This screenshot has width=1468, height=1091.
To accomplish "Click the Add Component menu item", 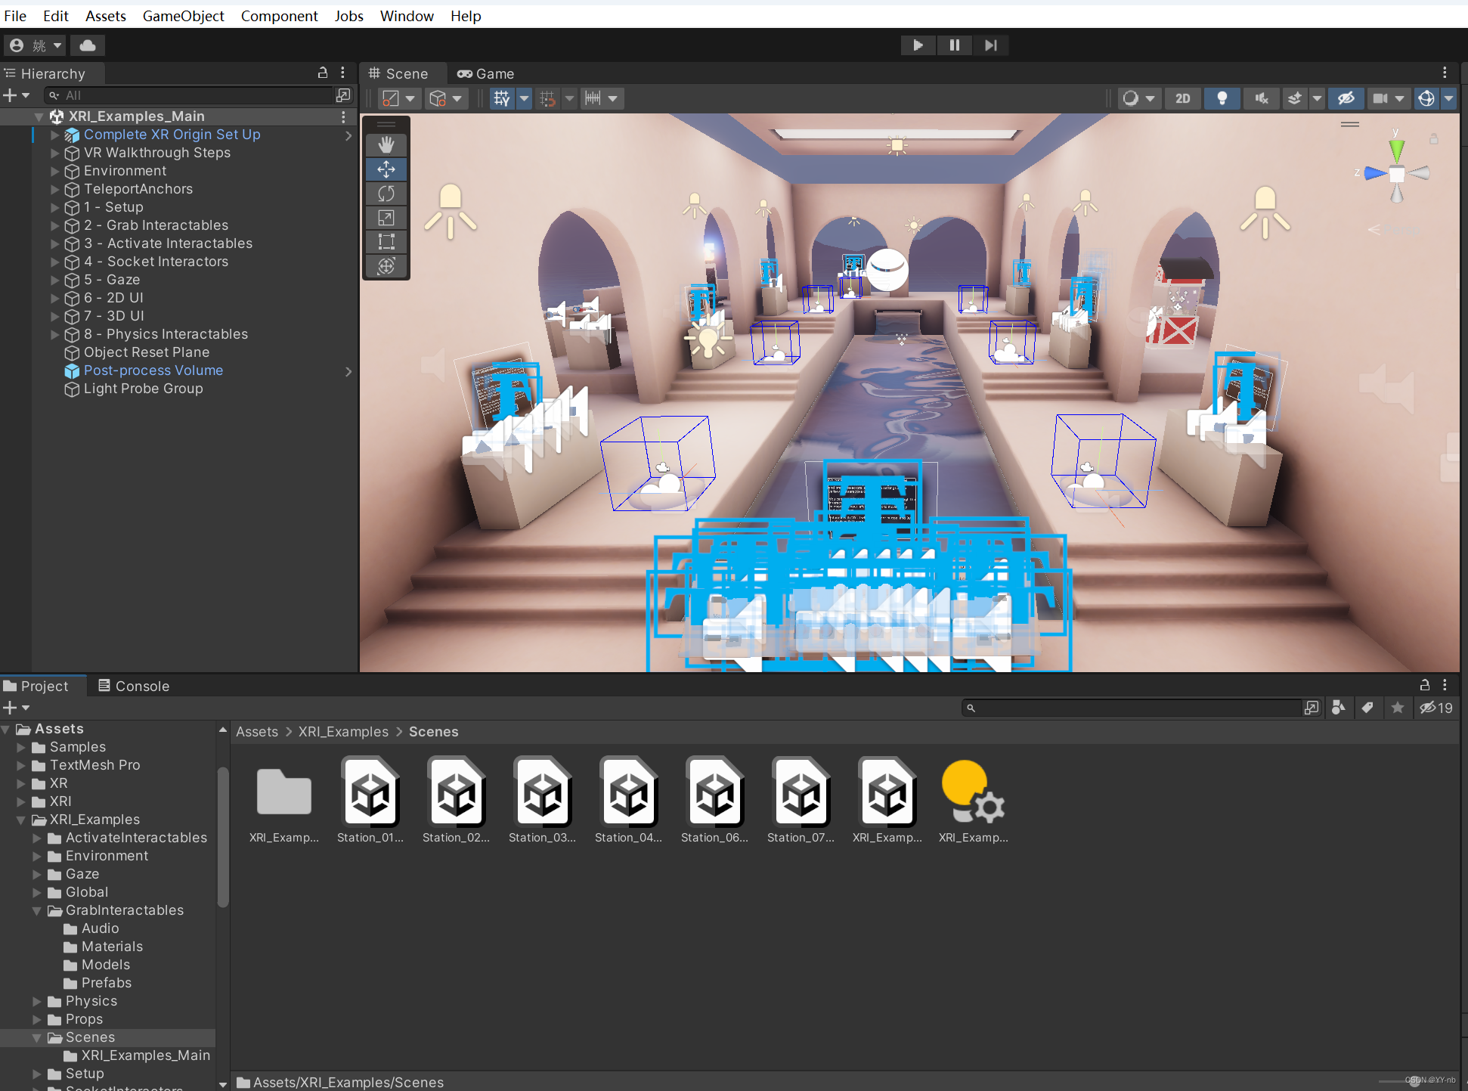I will click(277, 15).
